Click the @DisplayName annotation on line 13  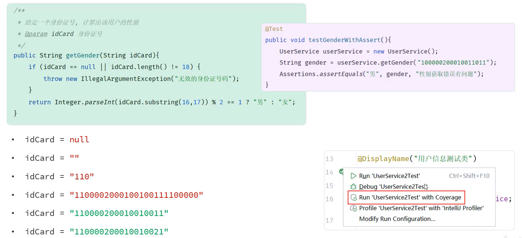[383, 159]
